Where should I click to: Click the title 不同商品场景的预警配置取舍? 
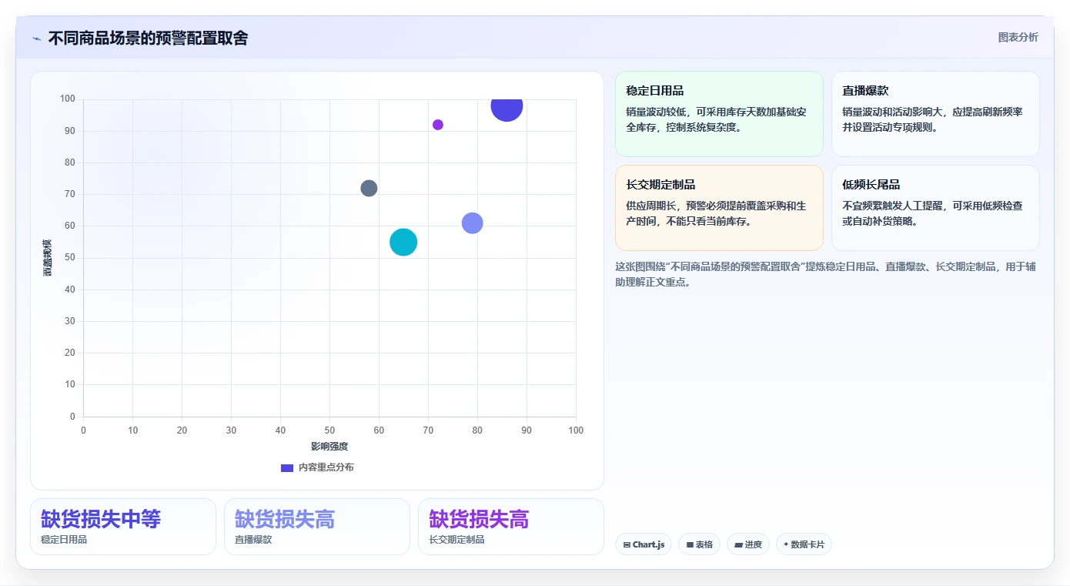pos(148,38)
